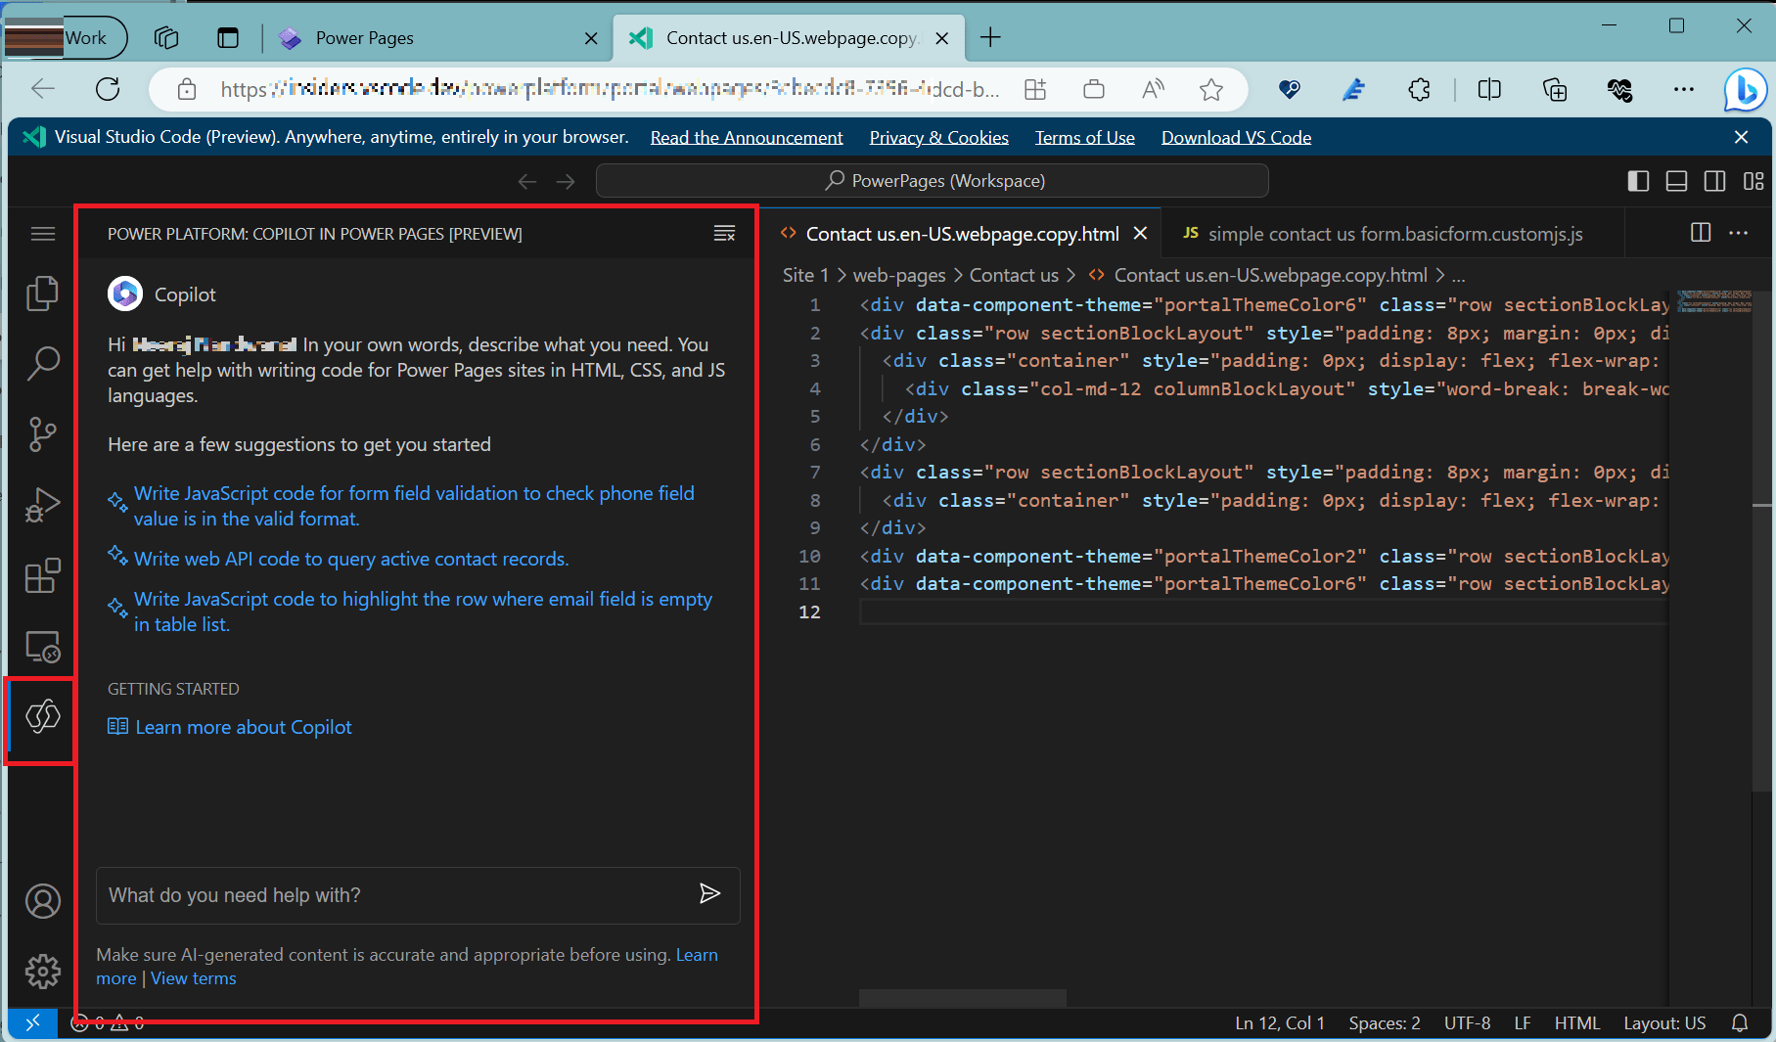Open the Accounts menu in activity bar
The image size is (1776, 1042).
click(x=42, y=901)
